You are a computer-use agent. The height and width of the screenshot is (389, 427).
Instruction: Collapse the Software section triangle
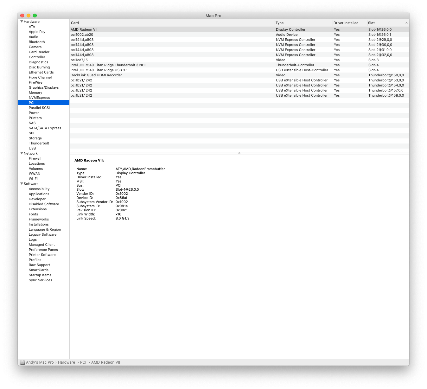click(22, 184)
